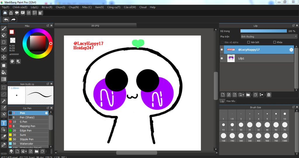Select the Divide/knife tool
Viewport: 299px width, 158px height.
(4, 136)
